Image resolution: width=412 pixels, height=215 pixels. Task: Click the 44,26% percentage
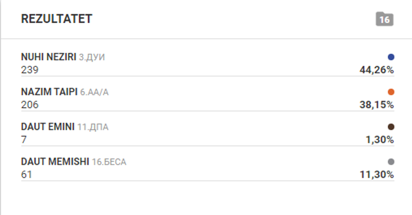click(x=376, y=70)
